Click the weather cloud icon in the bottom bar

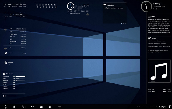click(59, 107)
